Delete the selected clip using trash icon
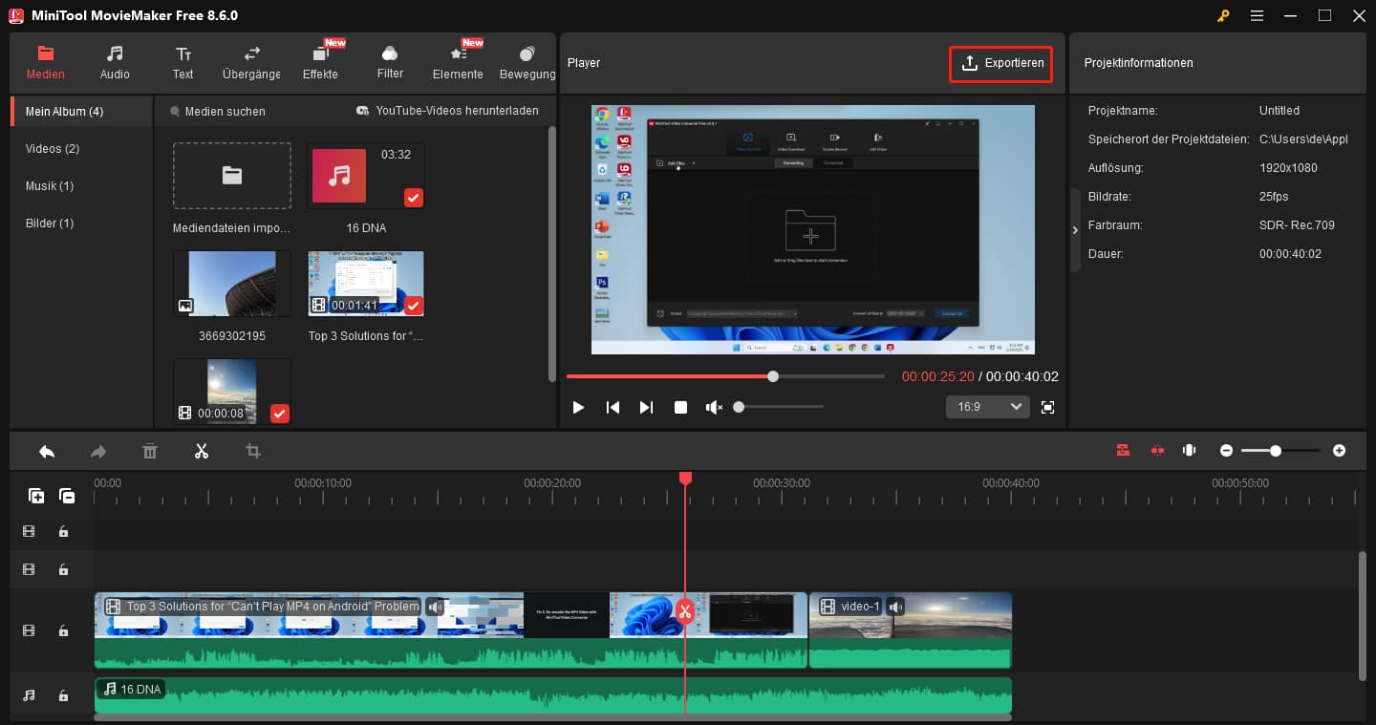 click(x=150, y=450)
